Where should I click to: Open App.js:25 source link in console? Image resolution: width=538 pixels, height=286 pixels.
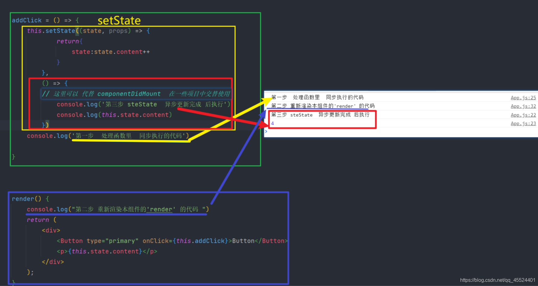(523, 97)
